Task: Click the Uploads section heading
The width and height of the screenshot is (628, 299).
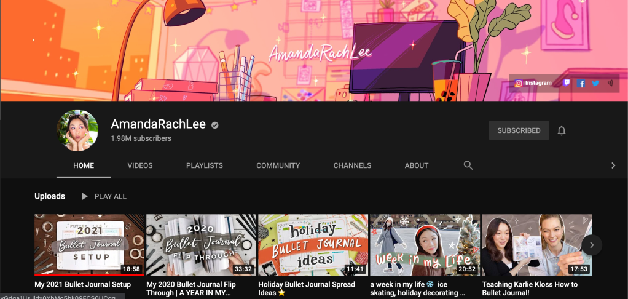Action: (x=50, y=196)
